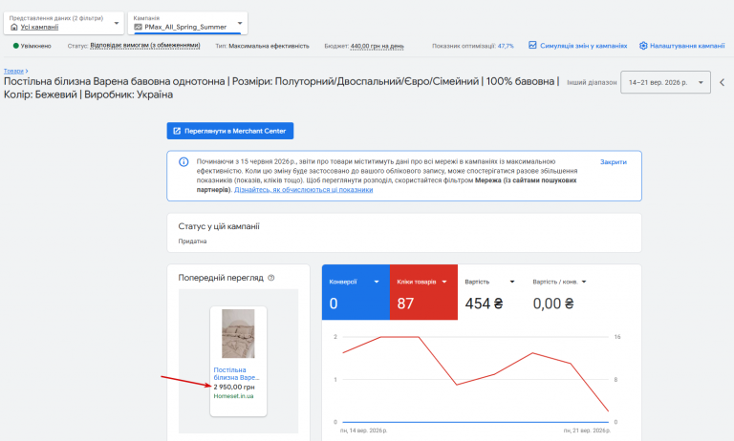Screen dimensions: 734x441
Task: Open the budget 440,00 грн на день
Action: [x=377, y=46]
